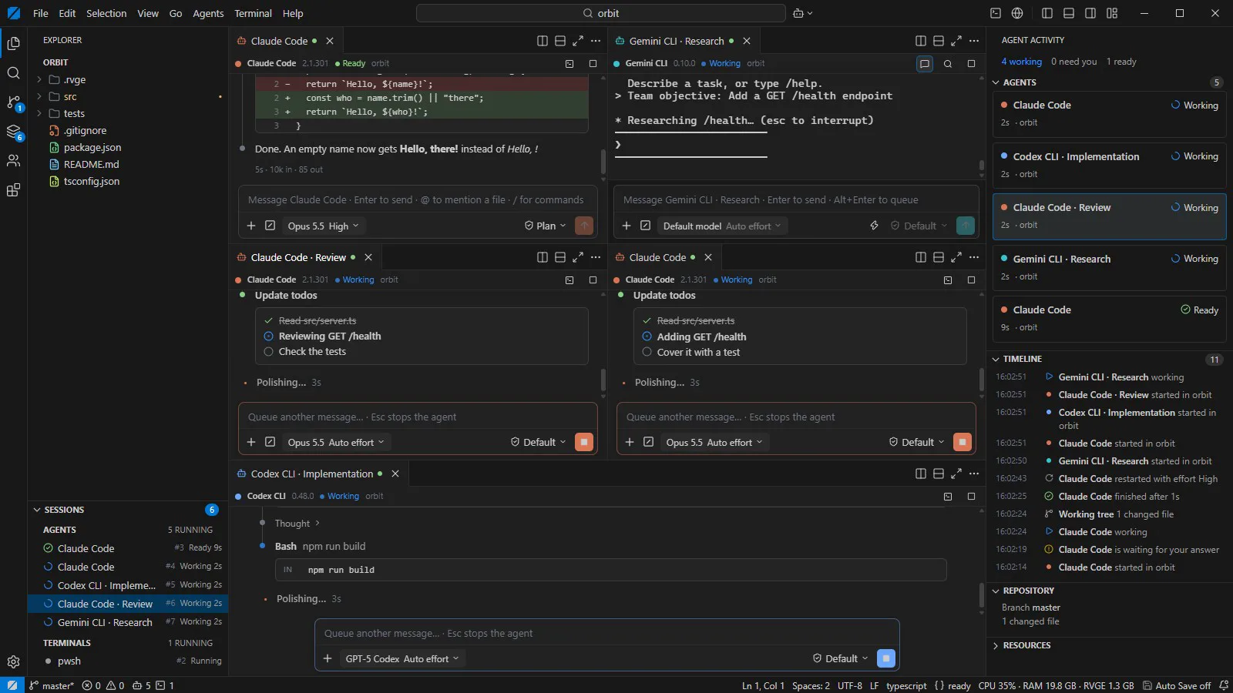Open the terminal icon in title bar
The width and height of the screenshot is (1233, 693).
(x=996, y=13)
